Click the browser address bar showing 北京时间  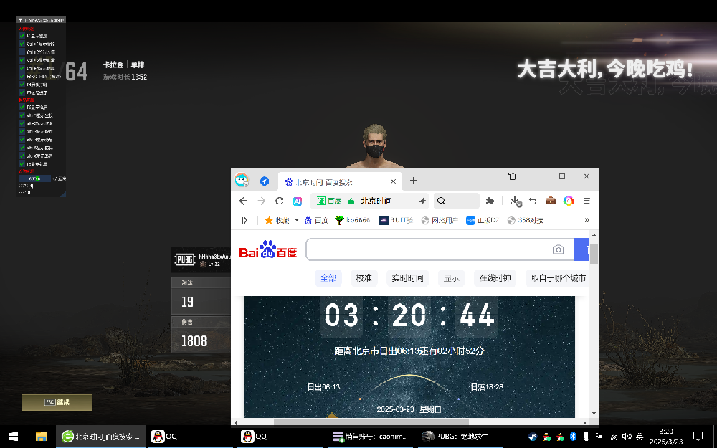pos(370,201)
